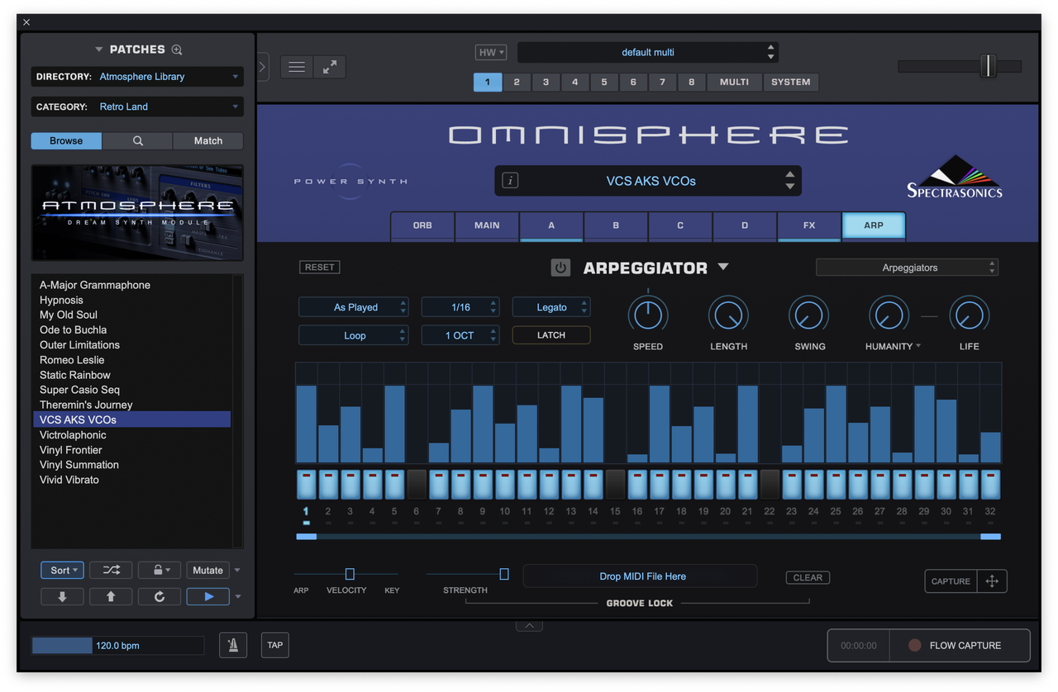1058x692 pixels.
Task: Click the expand view diagonal arrows icon
Action: [x=330, y=67]
